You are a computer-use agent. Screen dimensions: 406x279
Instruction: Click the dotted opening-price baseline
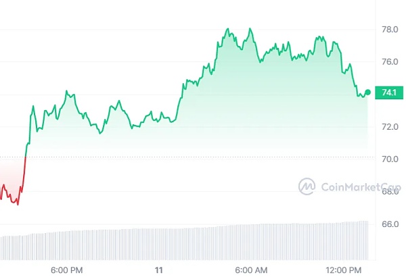203,157
